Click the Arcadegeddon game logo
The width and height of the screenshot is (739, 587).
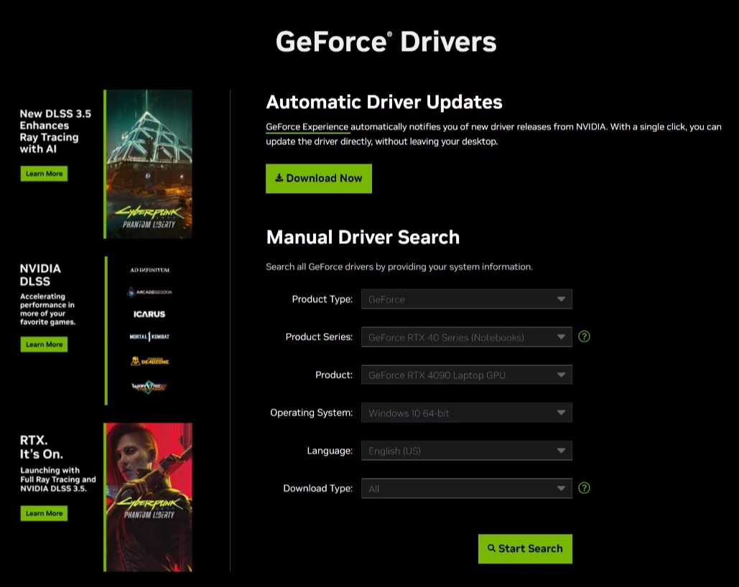point(150,292)
